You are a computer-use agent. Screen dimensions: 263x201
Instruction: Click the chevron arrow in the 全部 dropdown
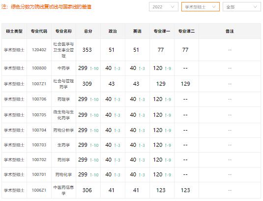tap(255, 7)
